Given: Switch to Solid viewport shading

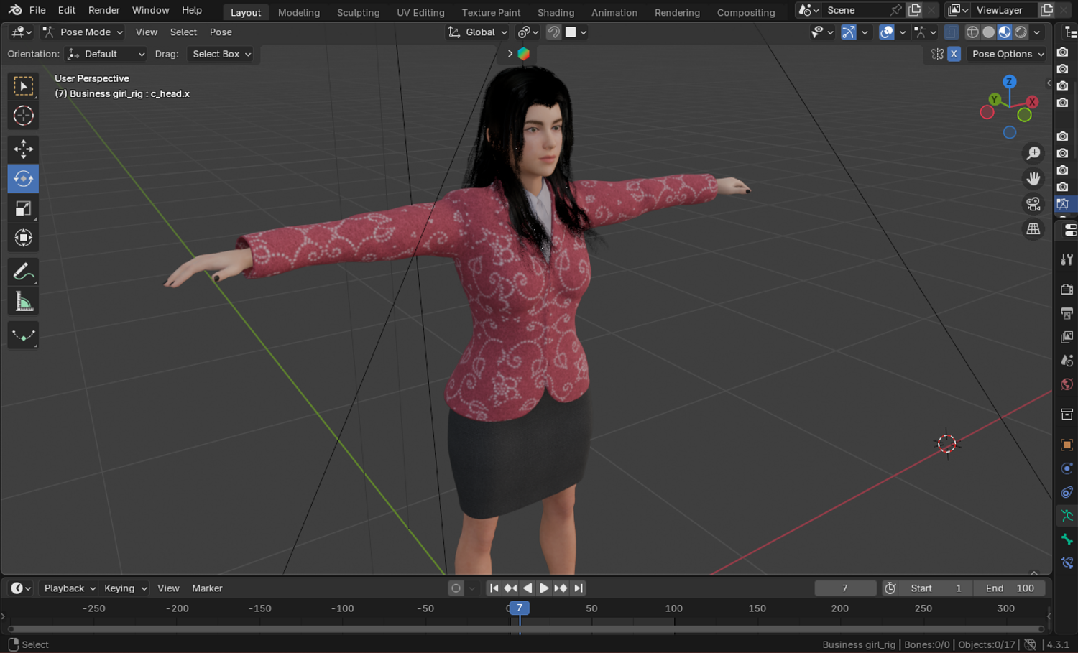Looking at the screenshot, I should click(989, 32).
